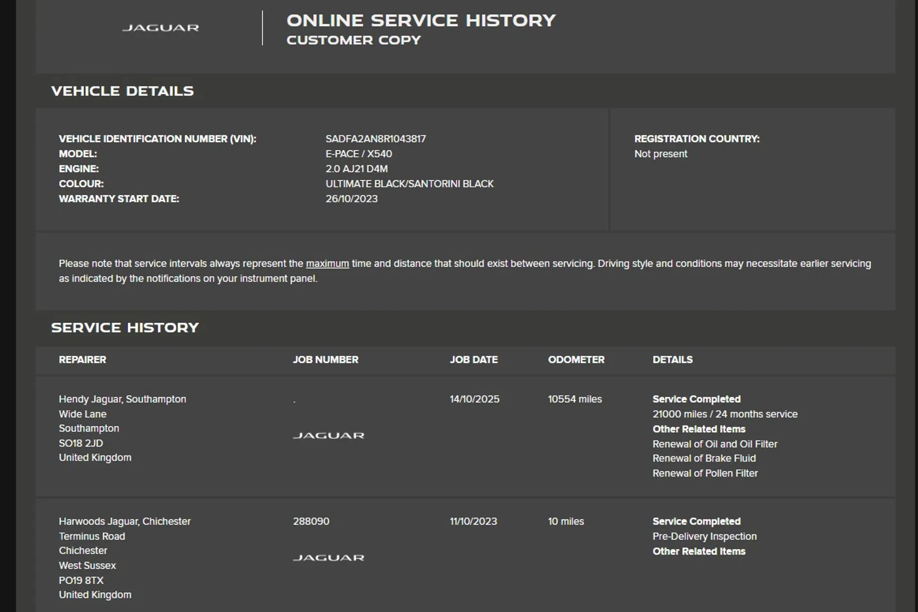
Task: Select the postcode "PO19 8TX"
Action: [x=81, y=580]
